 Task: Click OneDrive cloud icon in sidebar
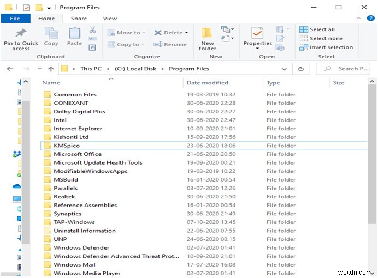pos(16,186)
